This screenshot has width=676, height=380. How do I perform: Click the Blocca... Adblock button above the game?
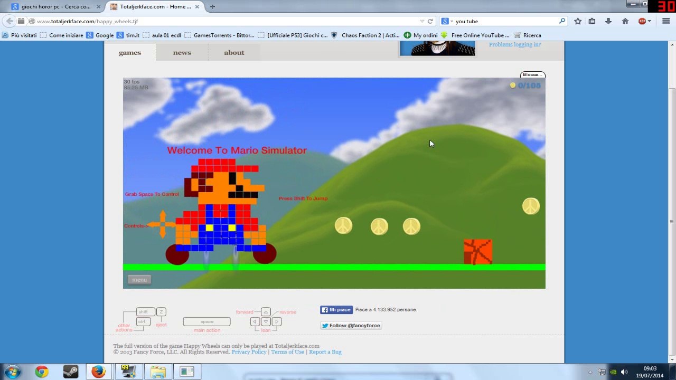tap(532, 74)
